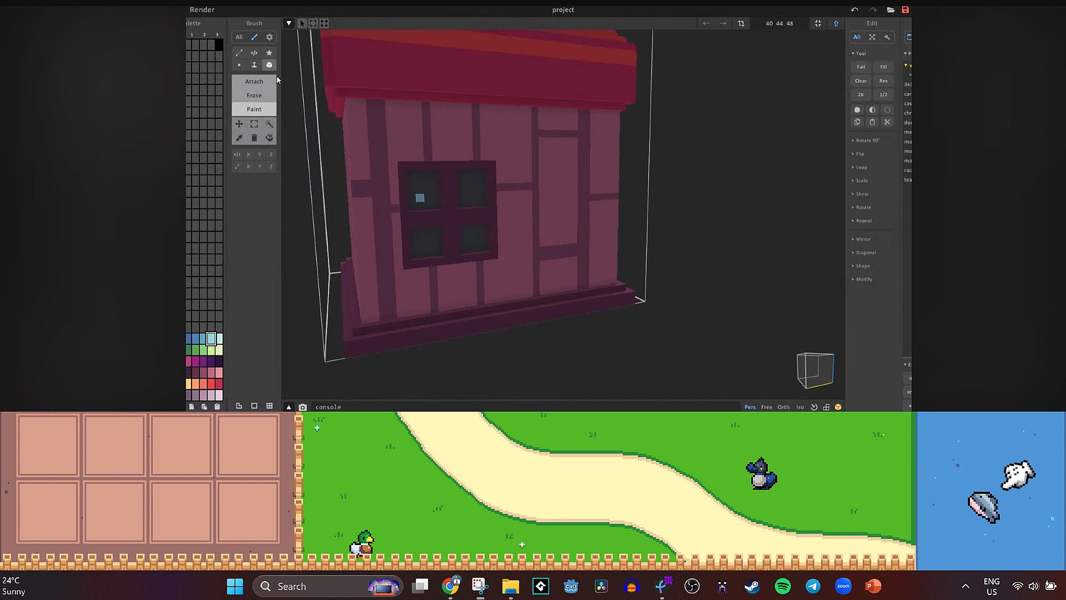1066x600 pixels.
Task: Choose Attach brush mode
Action: pos(254,82)
